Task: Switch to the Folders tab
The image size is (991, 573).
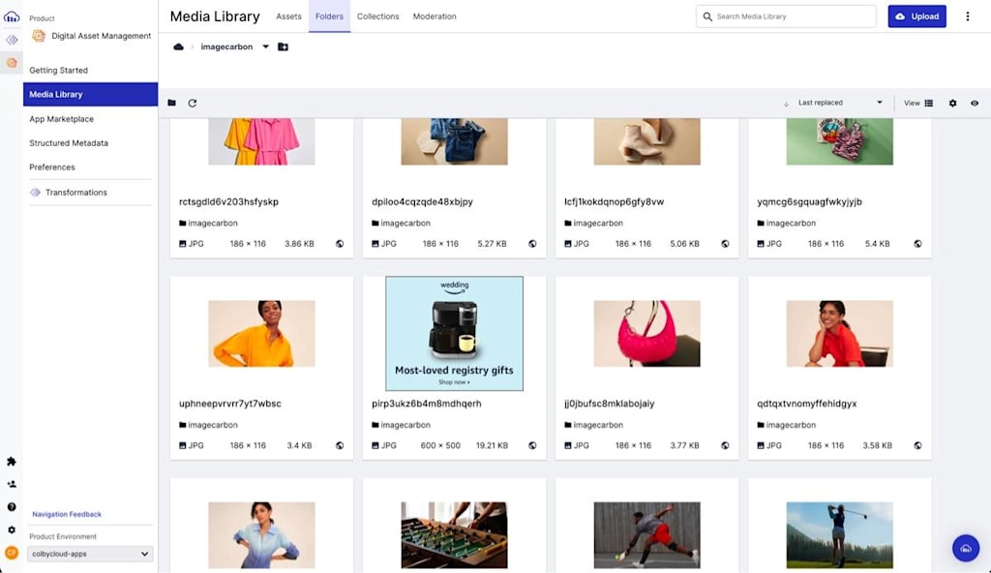Action: point(329,16)
